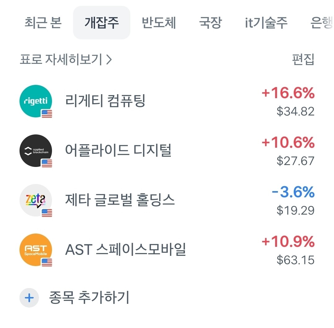This screenshot has width=334, height=328.
Task: Tap the +16.6% change for Rigetti
Action: tap(288, 93)
